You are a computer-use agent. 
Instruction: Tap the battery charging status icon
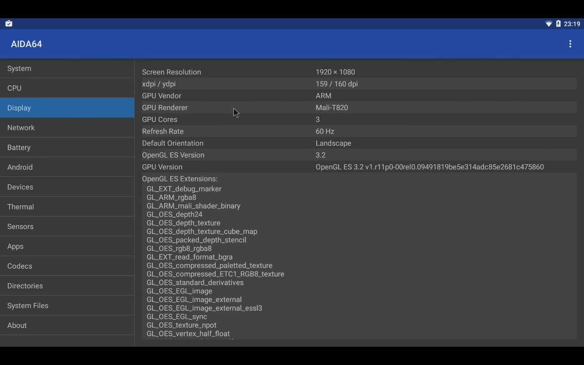[558, 24]
